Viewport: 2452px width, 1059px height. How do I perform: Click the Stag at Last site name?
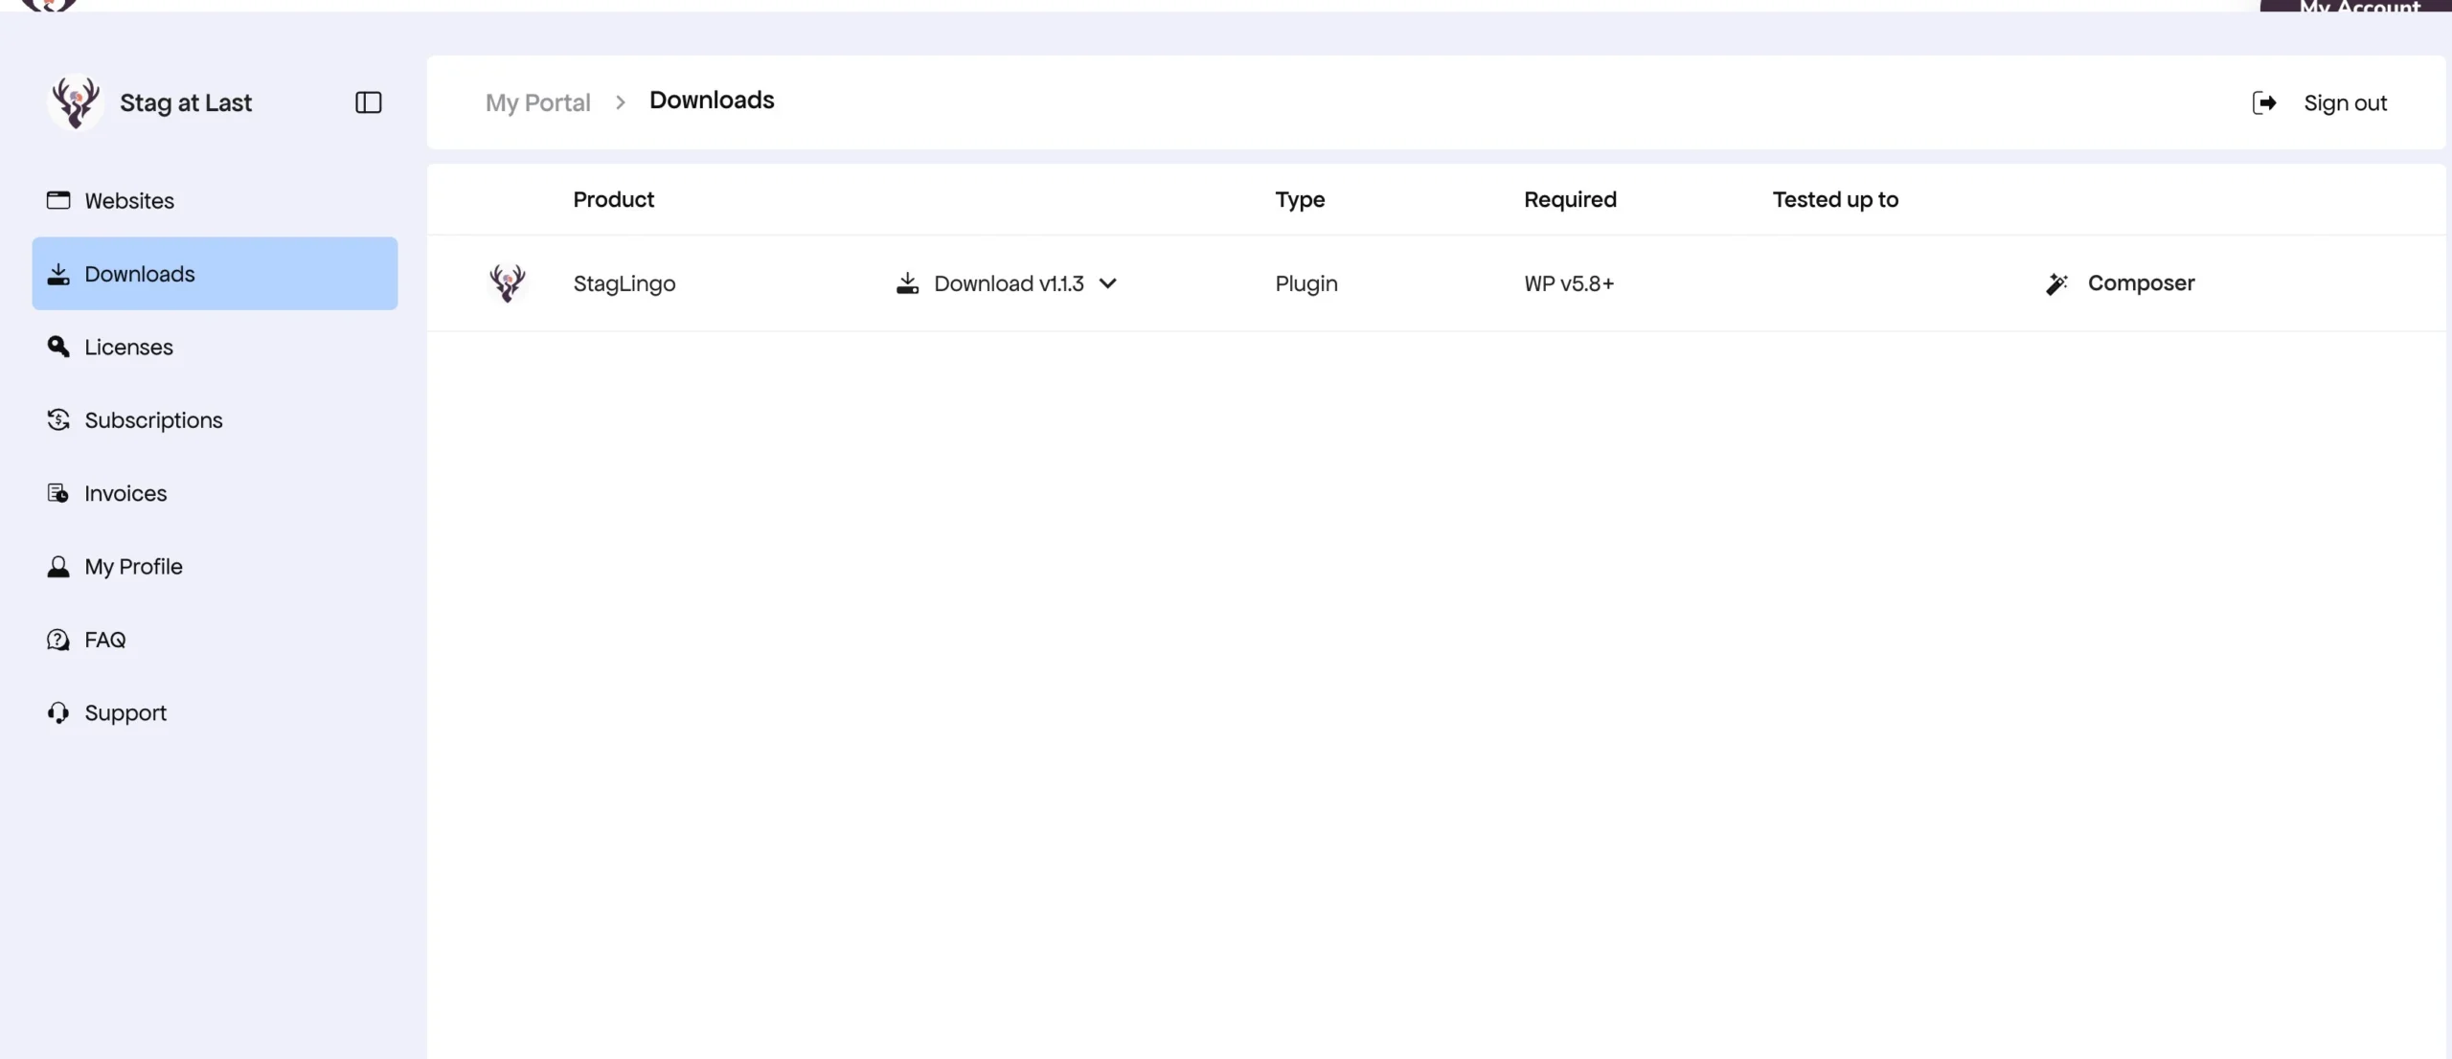coord(186,102)
